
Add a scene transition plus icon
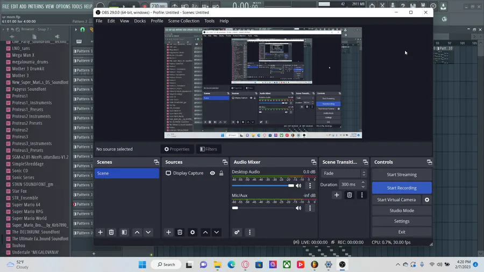[337, 195]
